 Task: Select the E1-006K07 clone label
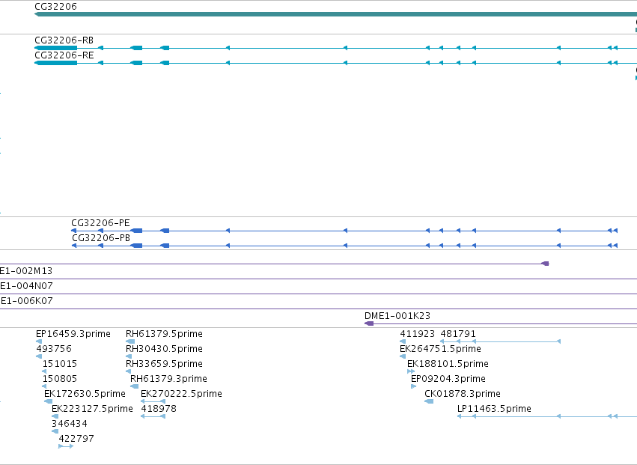pyautogui.click(x=26, y=301)
